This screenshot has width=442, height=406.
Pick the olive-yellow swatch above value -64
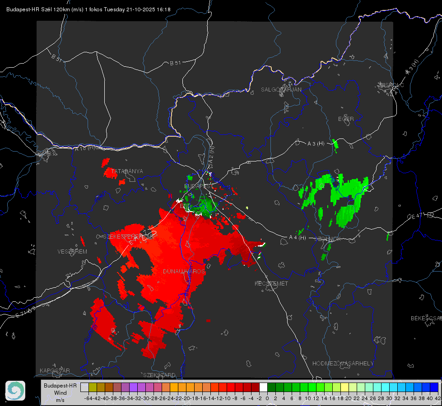pyautogui.click(x=93, y=387)
